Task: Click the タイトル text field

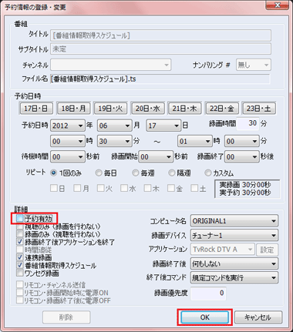Action: pos(160,35)
